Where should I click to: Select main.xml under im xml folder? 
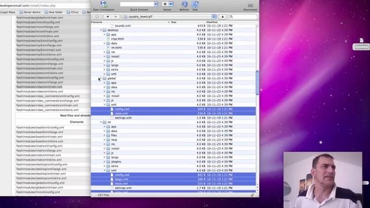(x=173, y=184)
